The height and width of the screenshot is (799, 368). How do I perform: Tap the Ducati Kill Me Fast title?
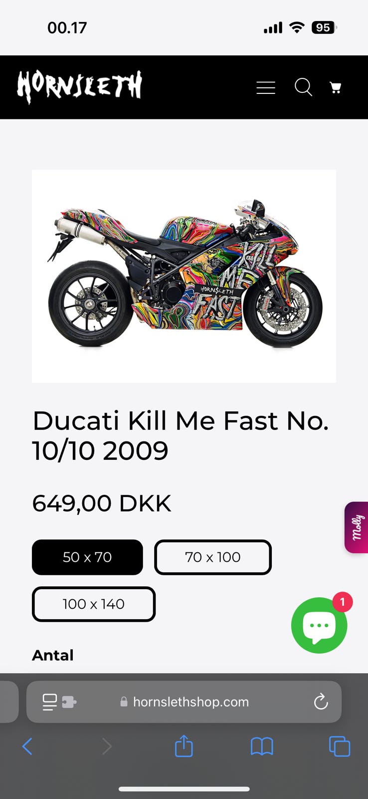coord(181,435)
